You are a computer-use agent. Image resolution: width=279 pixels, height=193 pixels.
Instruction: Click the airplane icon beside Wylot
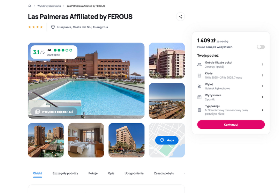coord(199,86)
